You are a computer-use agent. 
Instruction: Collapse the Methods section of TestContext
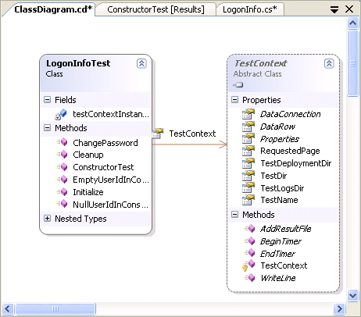(234, 215)
